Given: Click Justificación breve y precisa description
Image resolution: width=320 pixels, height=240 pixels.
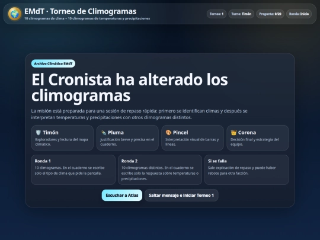Looking at the screenshot, I should pyautogui.click(x=127, y=142).
